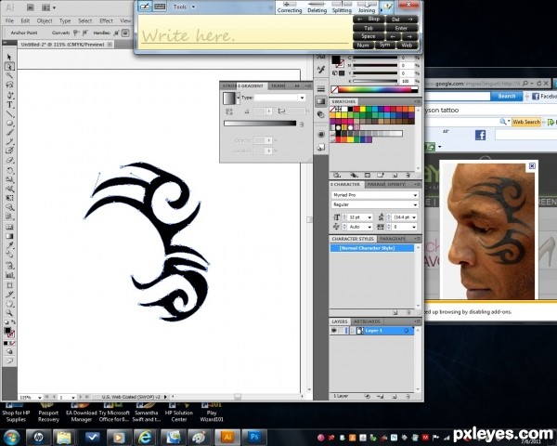Screen dimensions: 557x446
Task: Click the Space key in input panel
Action: point(369,36)
